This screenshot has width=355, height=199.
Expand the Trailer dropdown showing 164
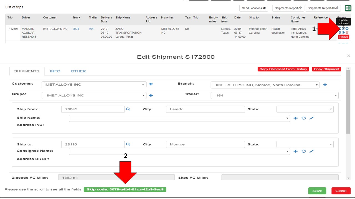[274, 96]
